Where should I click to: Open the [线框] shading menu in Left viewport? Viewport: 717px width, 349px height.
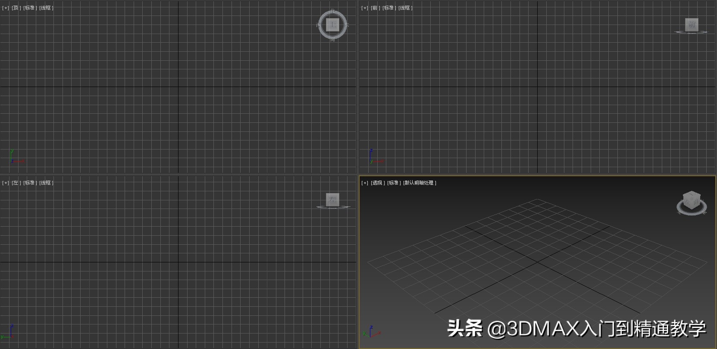46,183
